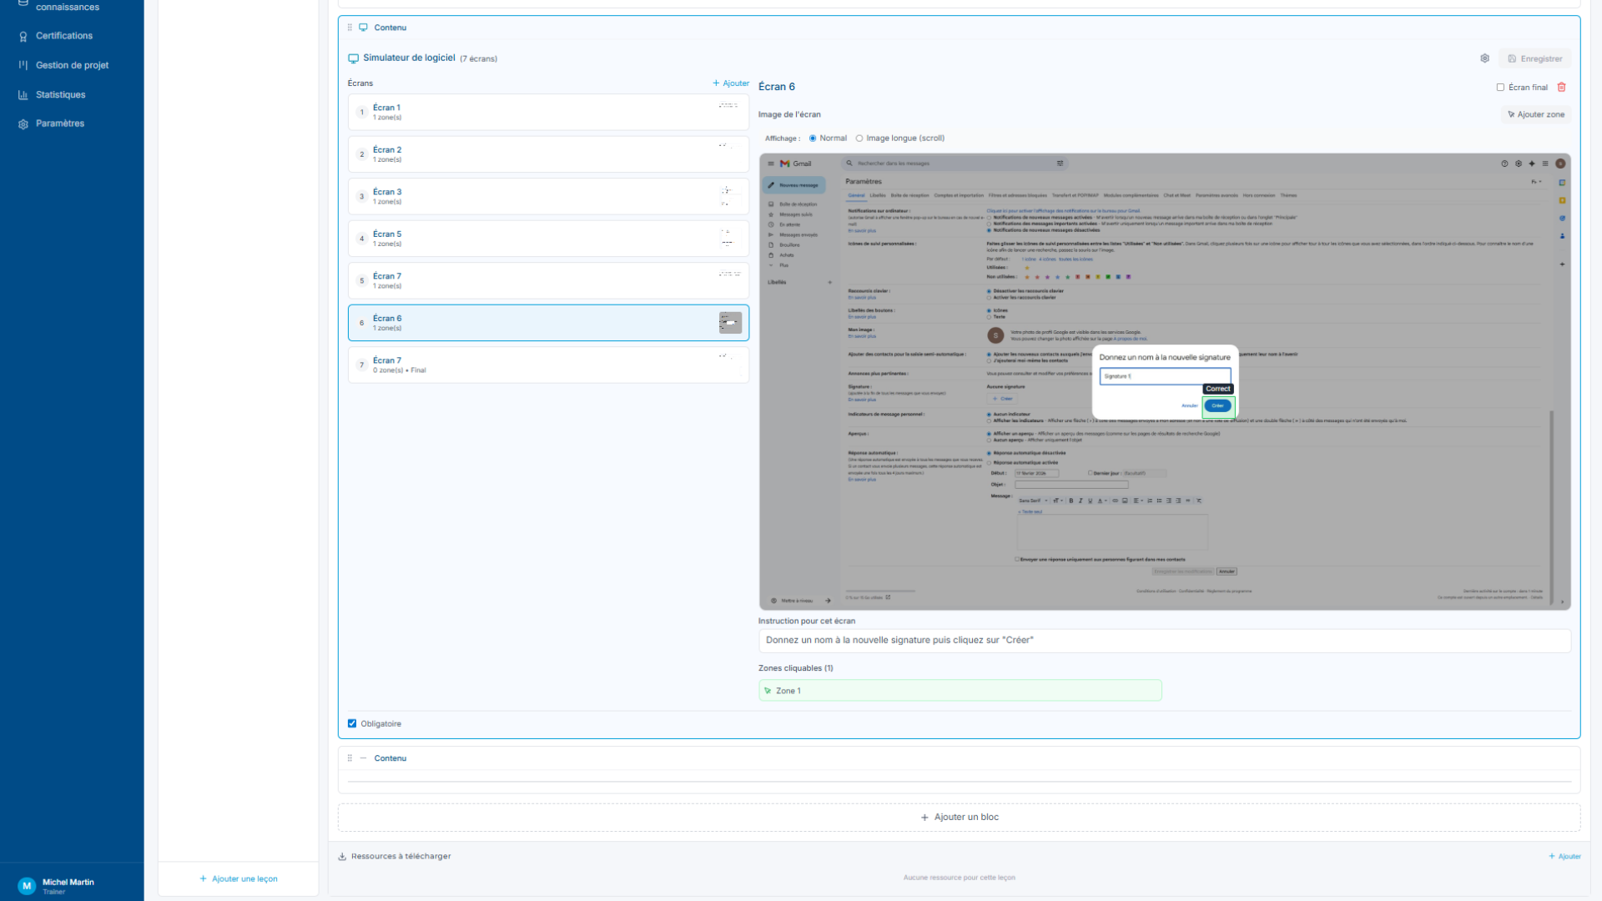Grab the drag handle of the Contenu block

coord(349,27)
